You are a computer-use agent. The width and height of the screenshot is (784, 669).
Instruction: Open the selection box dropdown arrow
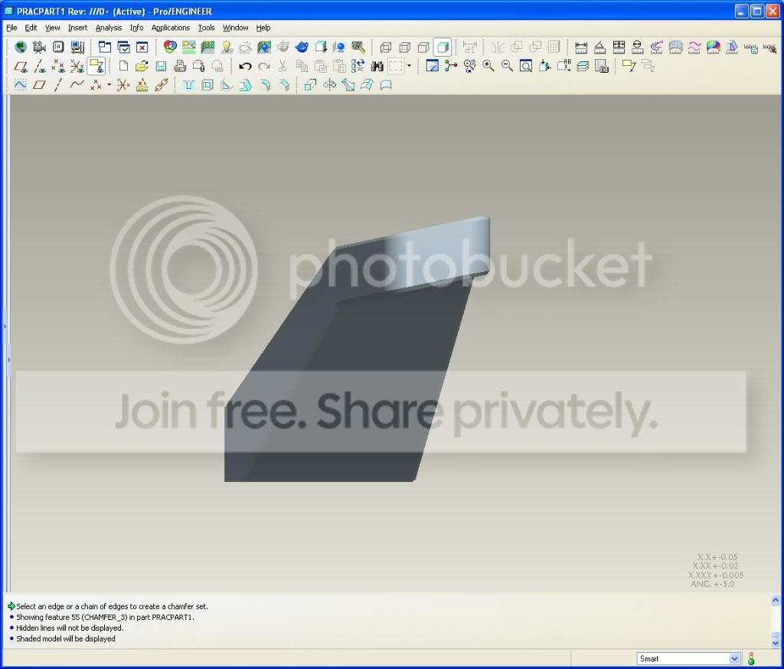(409, 66)
